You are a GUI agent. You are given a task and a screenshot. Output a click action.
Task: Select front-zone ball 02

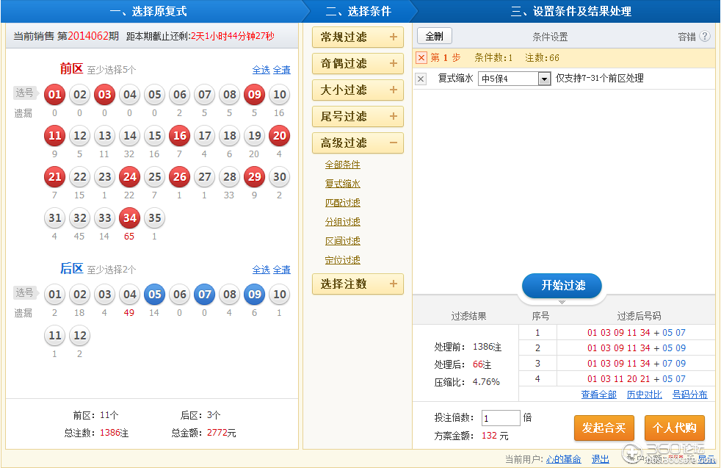click(x=79, y=95)
